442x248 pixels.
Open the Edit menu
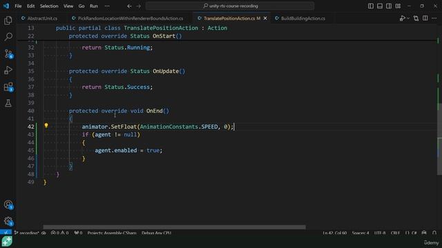[x=30, y=6]
